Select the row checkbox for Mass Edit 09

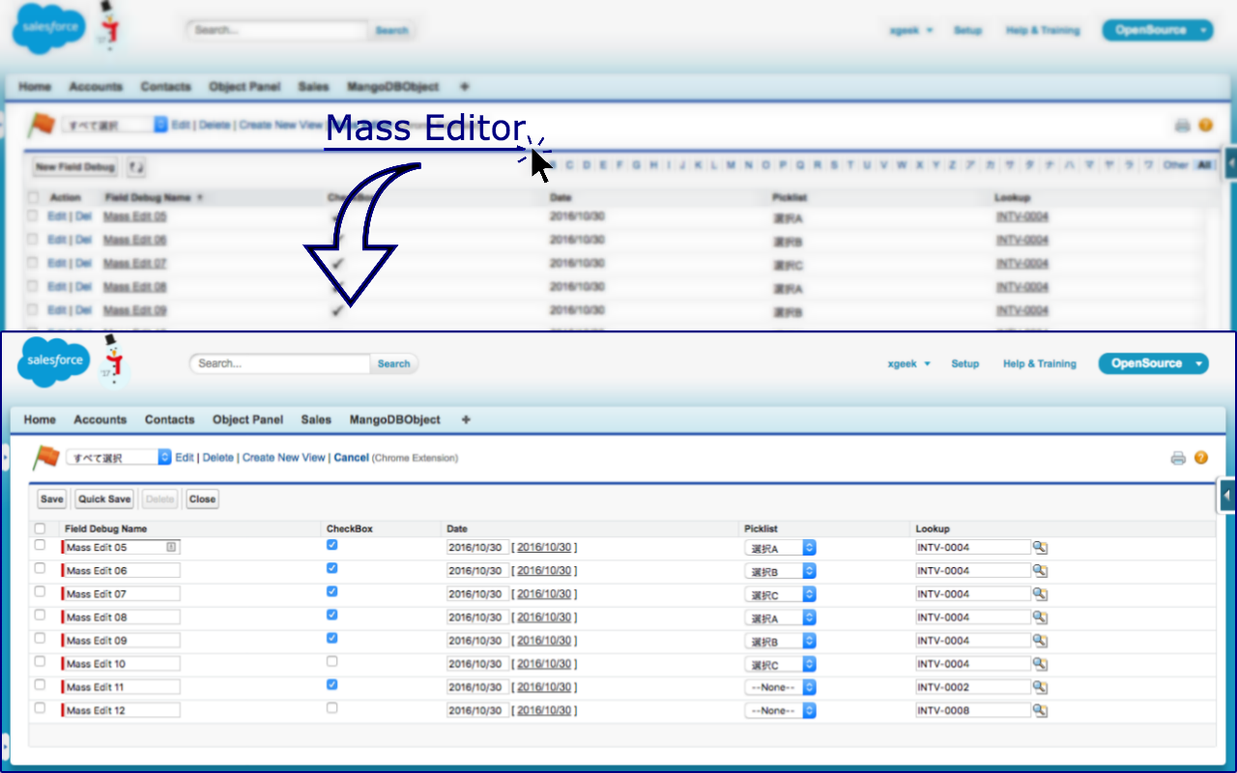pos(40,638)
